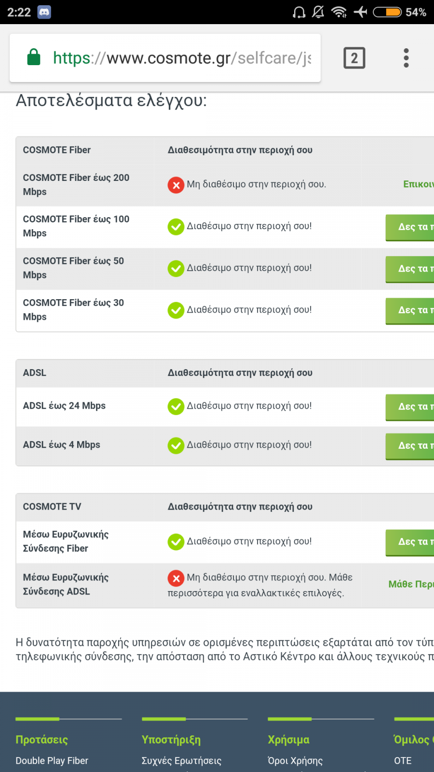This screenshot has height=772, width=434.
Task: Open the Chrome three-dot overflow menu
Action: [x=407, y=58]
